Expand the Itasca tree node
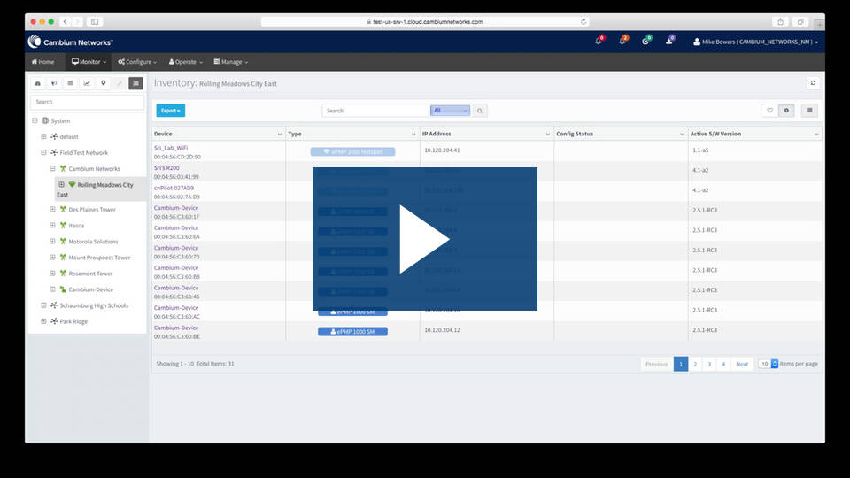Screen dimensions: 850x478 click(52, 226)
